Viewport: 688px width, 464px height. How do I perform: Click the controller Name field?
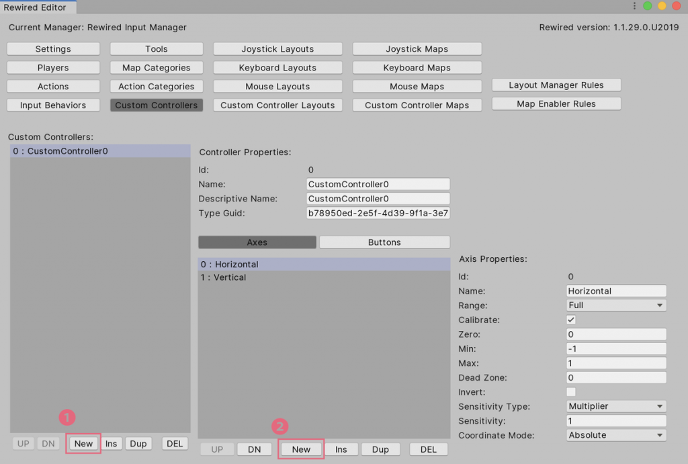tap(378, 184)
